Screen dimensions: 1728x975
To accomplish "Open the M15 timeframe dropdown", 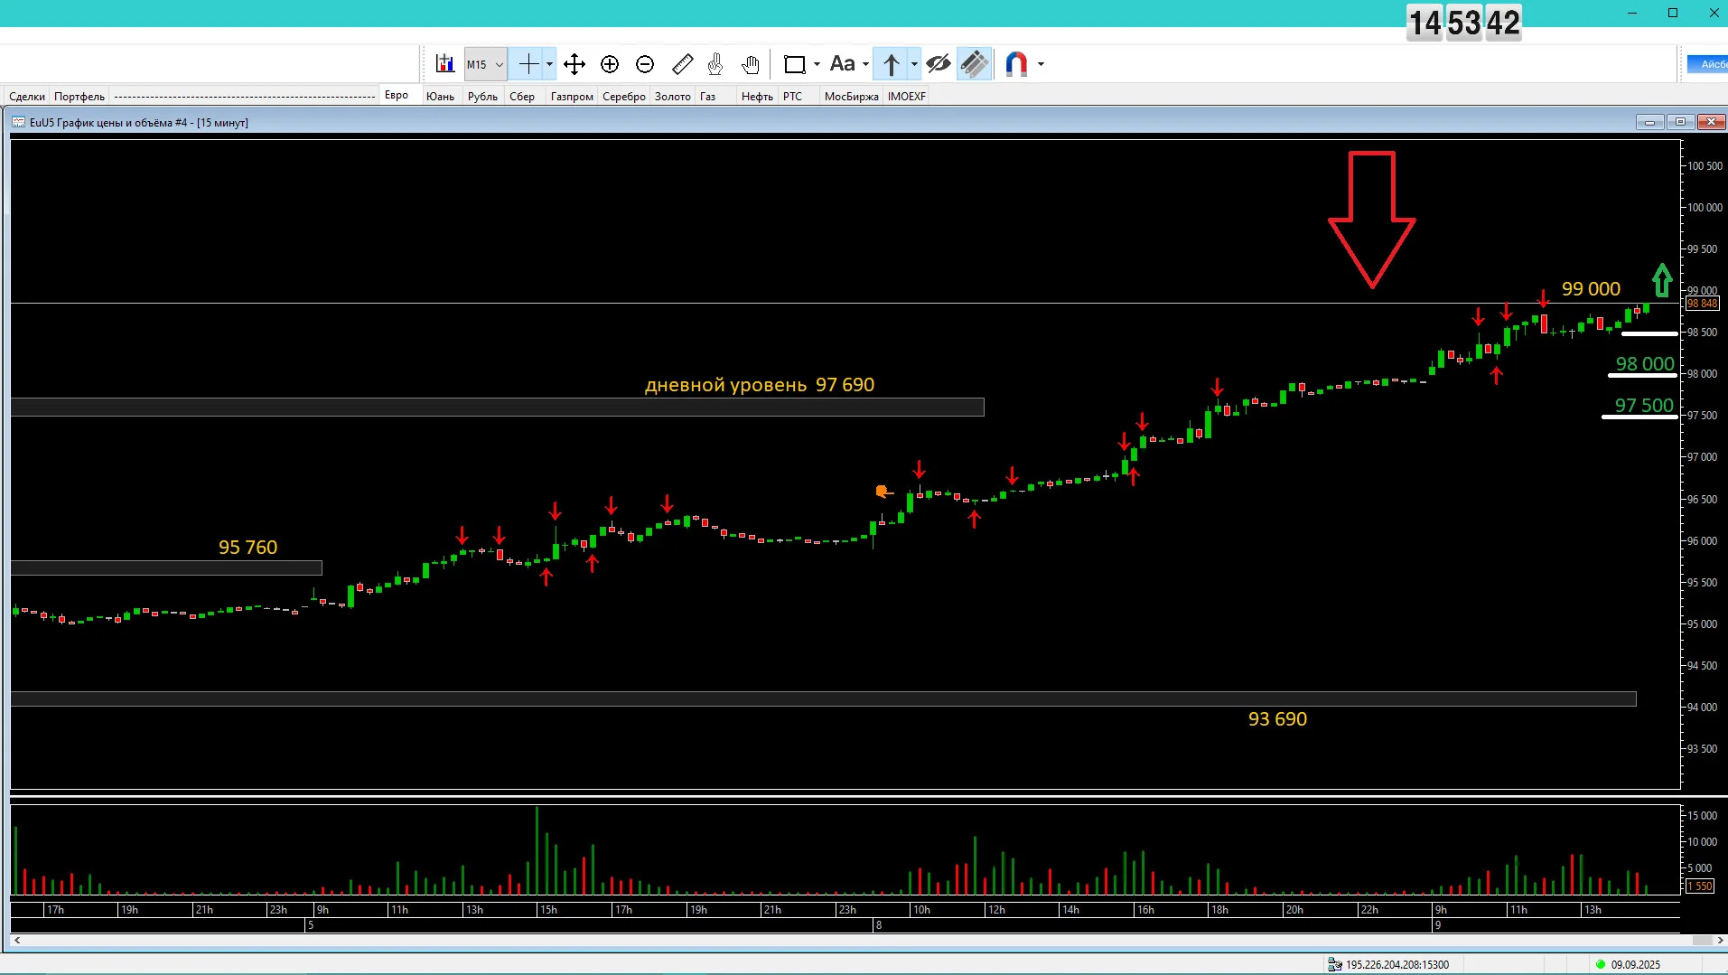I will [486, 64].
